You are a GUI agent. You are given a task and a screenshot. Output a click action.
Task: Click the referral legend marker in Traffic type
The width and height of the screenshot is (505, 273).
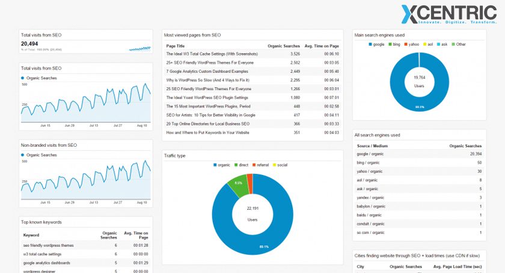click(x=254, y=165)
